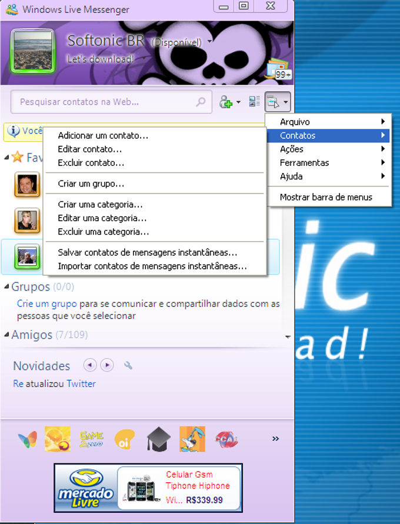Image resolution: width=400 pixels, height=524 pixels.
Task: Choose Editar uma categoria...
Action: pos(155,218)
